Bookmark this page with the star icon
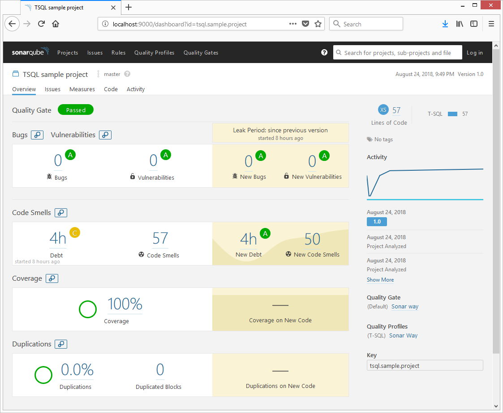 pos(318,24)
